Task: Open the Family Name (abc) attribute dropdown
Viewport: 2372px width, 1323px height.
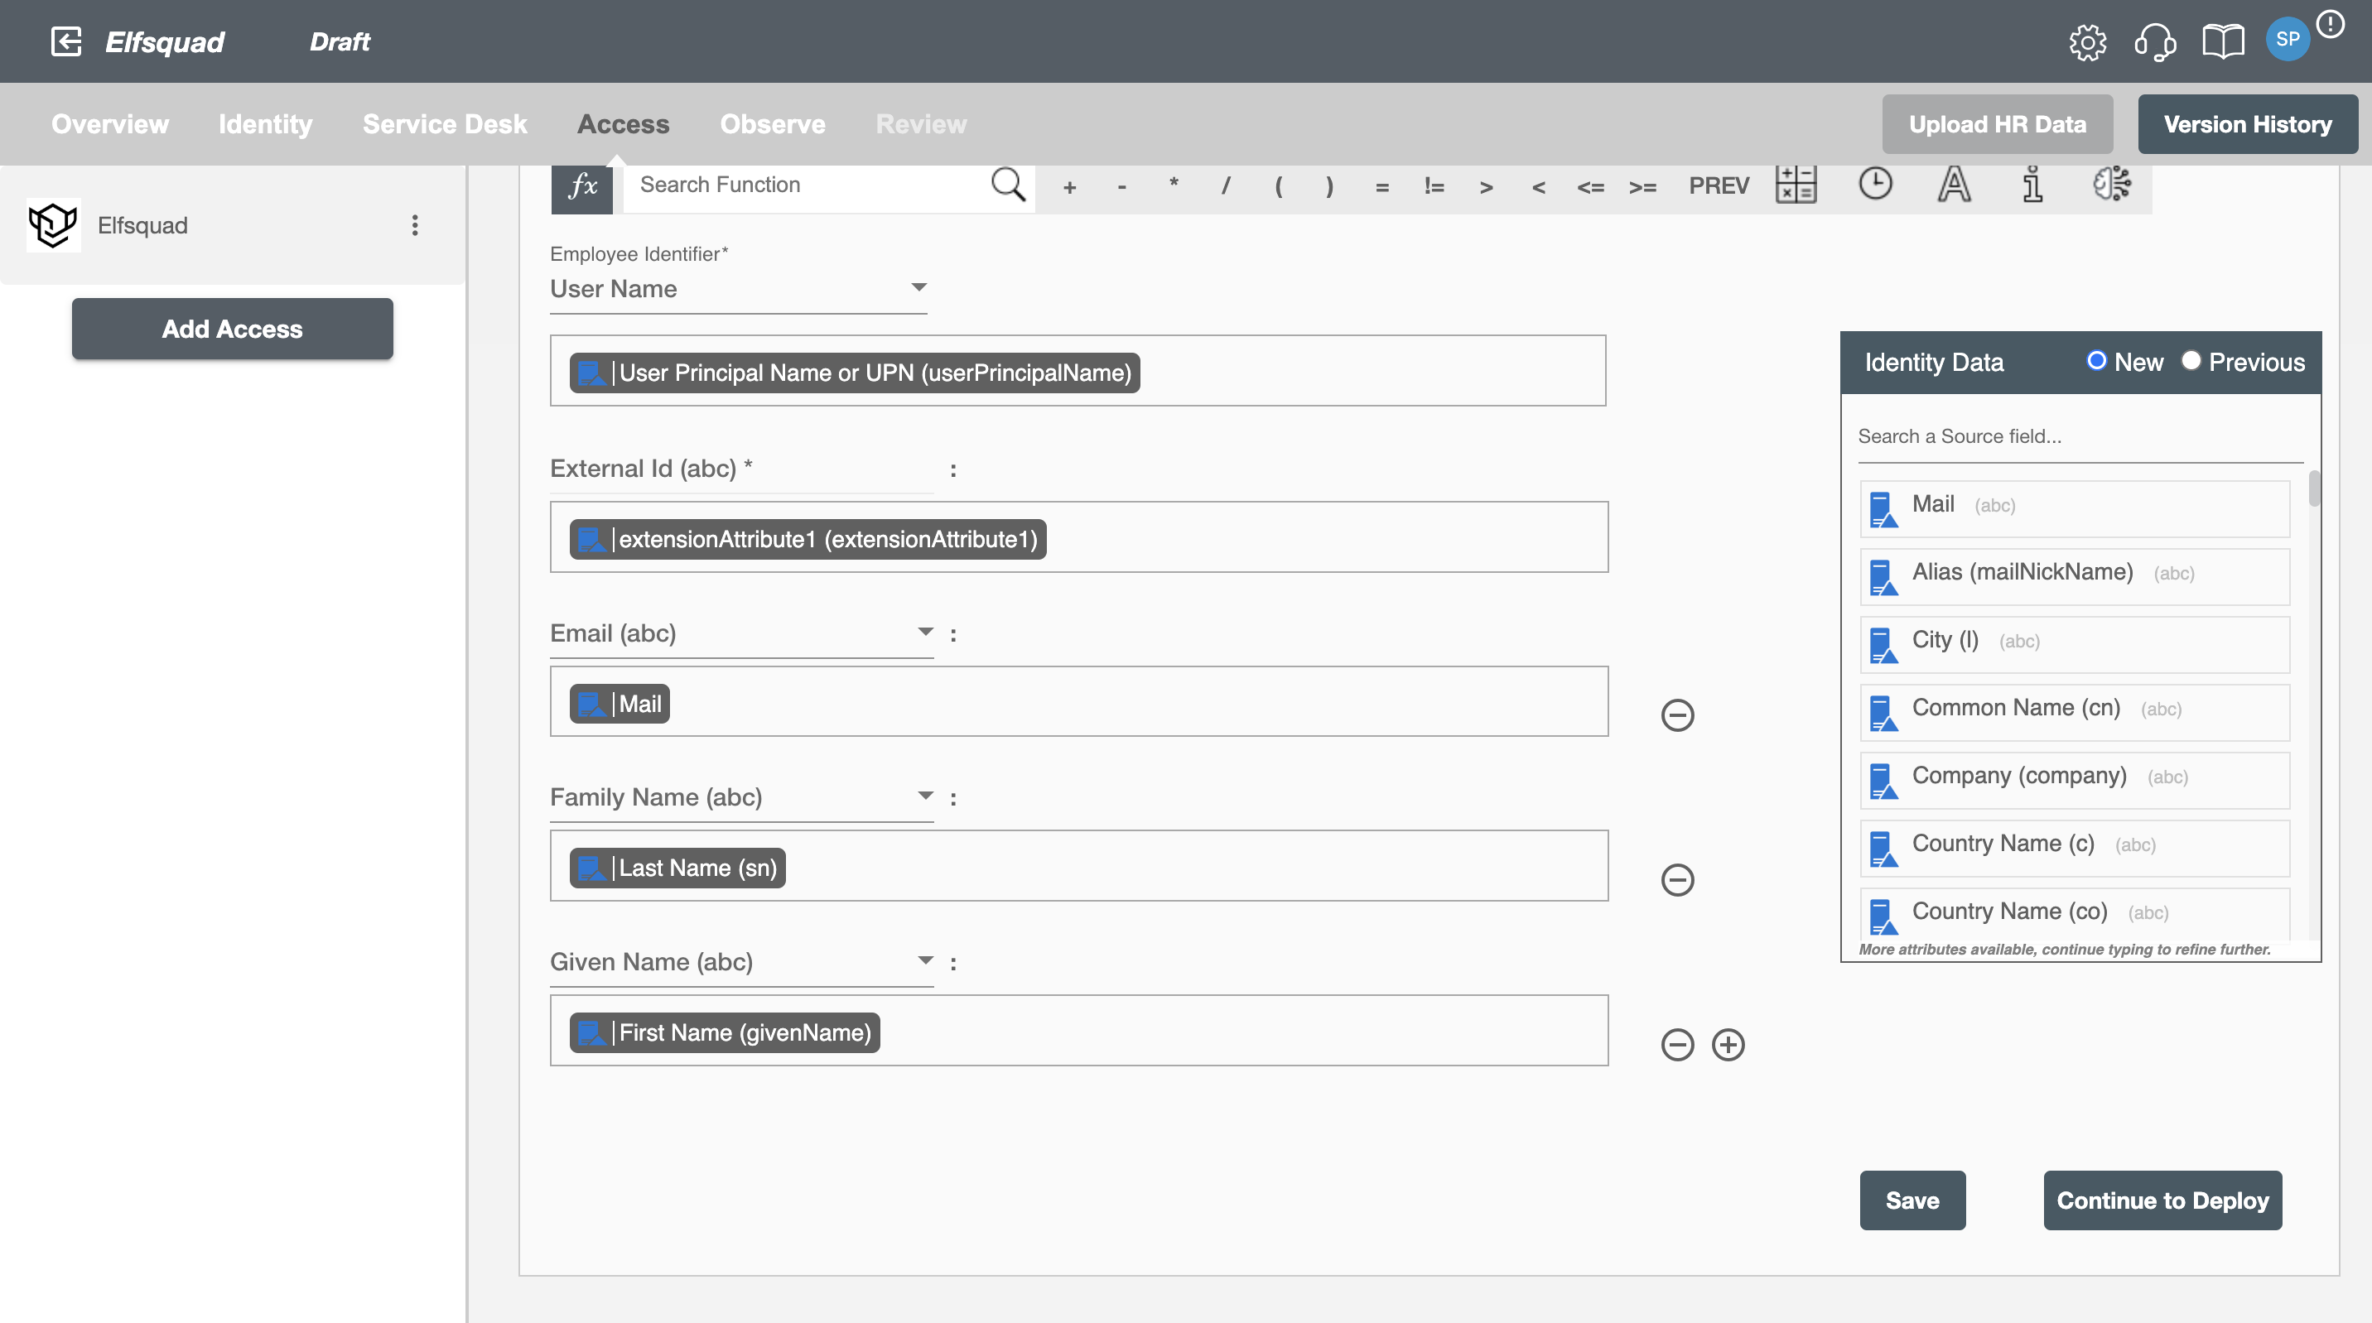Action: coord(741,797)
